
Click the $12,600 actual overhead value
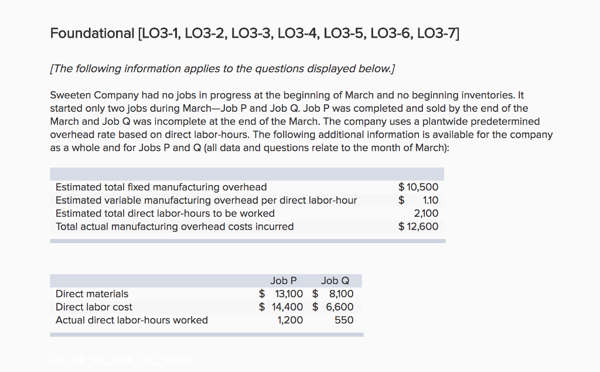[x=418, y=226]
